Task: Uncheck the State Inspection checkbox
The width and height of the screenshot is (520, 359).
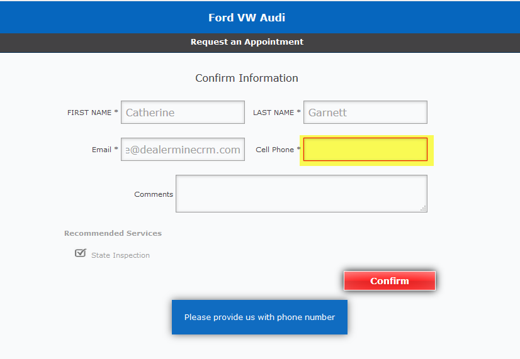Action: click(80, 253)
